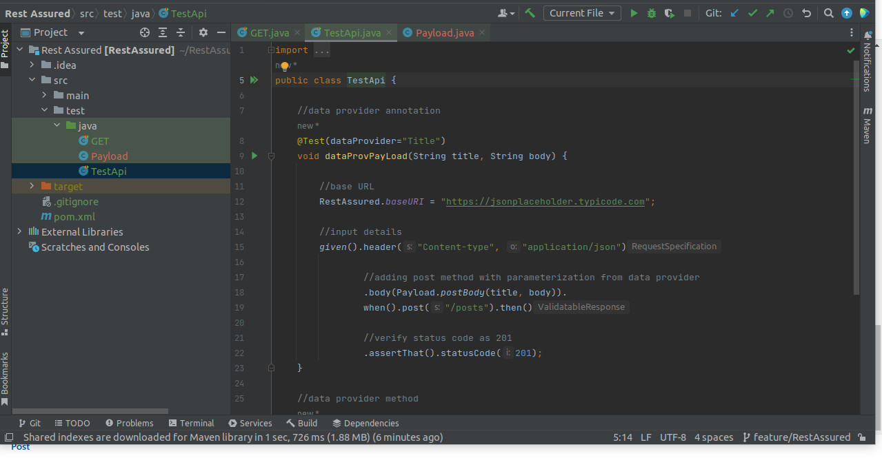
Task: Open the Notifications bell panel
Action: pos(868,63)
